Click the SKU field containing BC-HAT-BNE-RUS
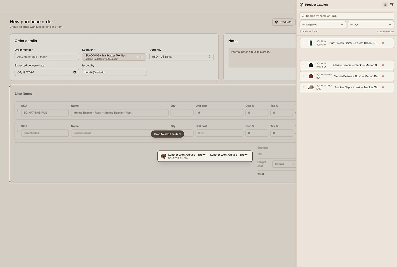The height and width of the screenshot is (267, 397). 45,113
